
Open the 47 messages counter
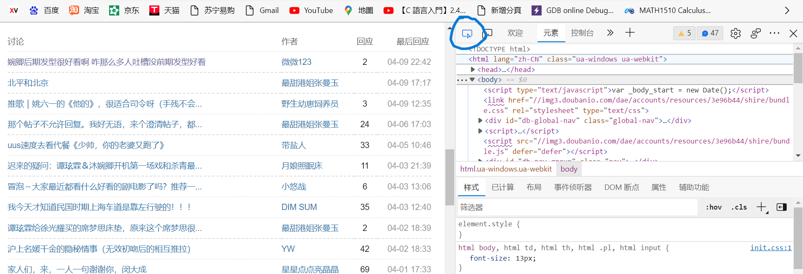click(710, 33)
